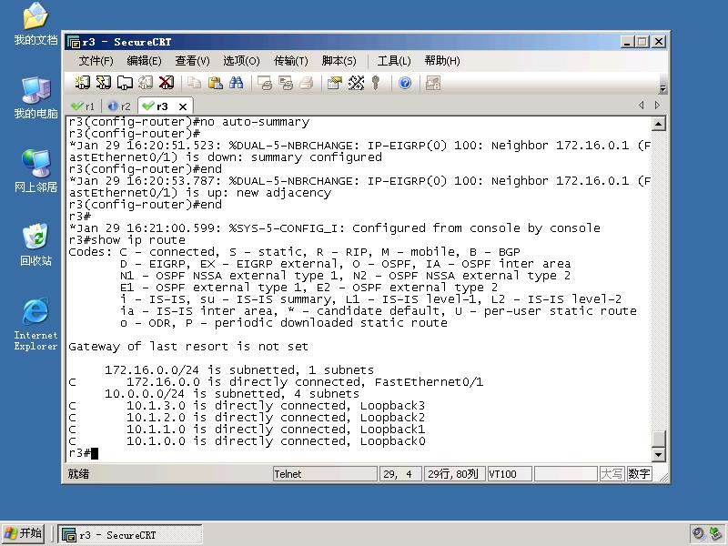728x546 pixels.
Task: Open the 帮助(H) menu
Action: coord(442,61)
